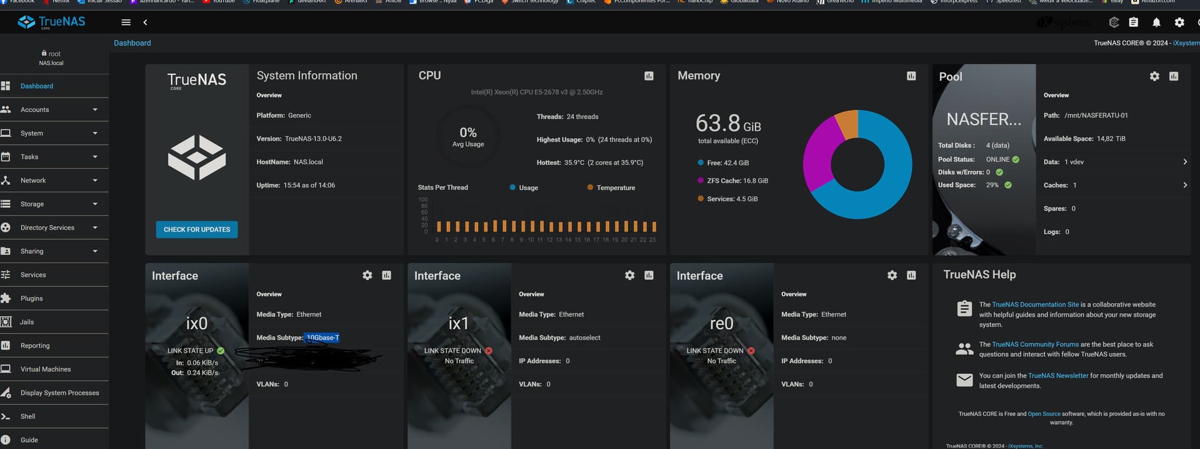Image resolution: width=1200 pixels, height=449 pixels.
Task: Click the Shell prompt icon in sidebar
Action: click(6, 417)
